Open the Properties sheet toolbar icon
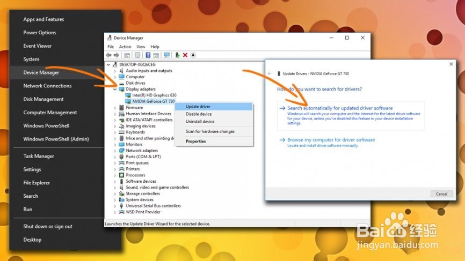Screen dimensions: 465x261 tap(137, 55)
